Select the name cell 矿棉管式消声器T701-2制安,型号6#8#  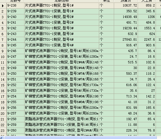click(62, 96)
